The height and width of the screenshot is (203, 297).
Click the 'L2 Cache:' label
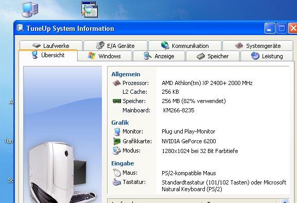[135, 92]
